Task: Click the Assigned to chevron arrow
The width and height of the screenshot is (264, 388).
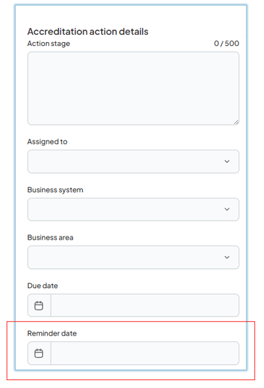Action: 227,162
